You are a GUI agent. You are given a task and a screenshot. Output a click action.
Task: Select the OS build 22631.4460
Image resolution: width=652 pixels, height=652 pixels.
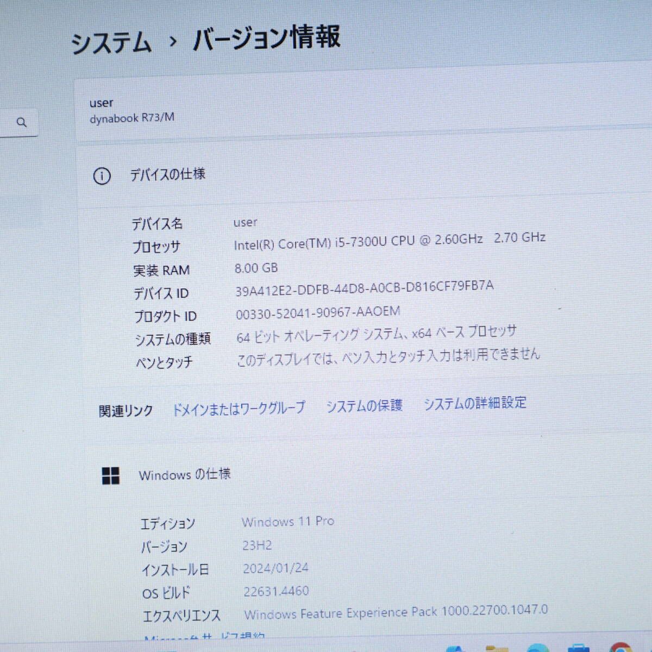tap(276, 591)
